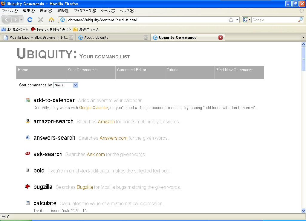This screenshot has height=221, width=306.
Task: Open the ツール(T) menu
Action: tap(108, 11)
